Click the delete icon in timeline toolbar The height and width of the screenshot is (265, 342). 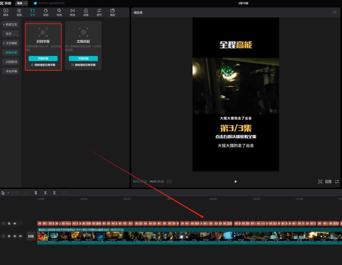coord(64,193)
